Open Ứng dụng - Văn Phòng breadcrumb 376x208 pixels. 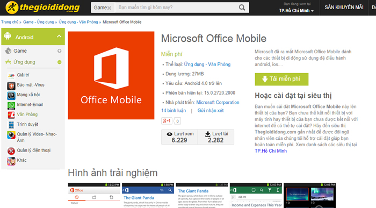coord(78,22)
